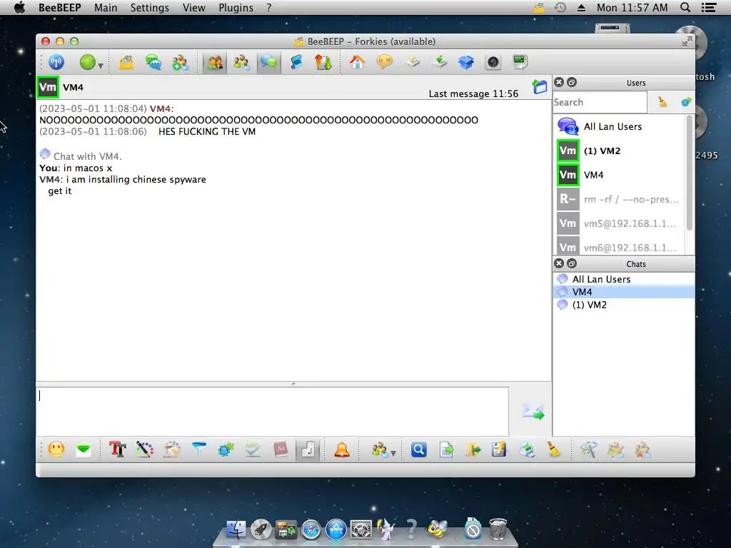Select the rm -rf offline user entry
Viewport: 731px width, 548px height.
(x=620, y=199)
